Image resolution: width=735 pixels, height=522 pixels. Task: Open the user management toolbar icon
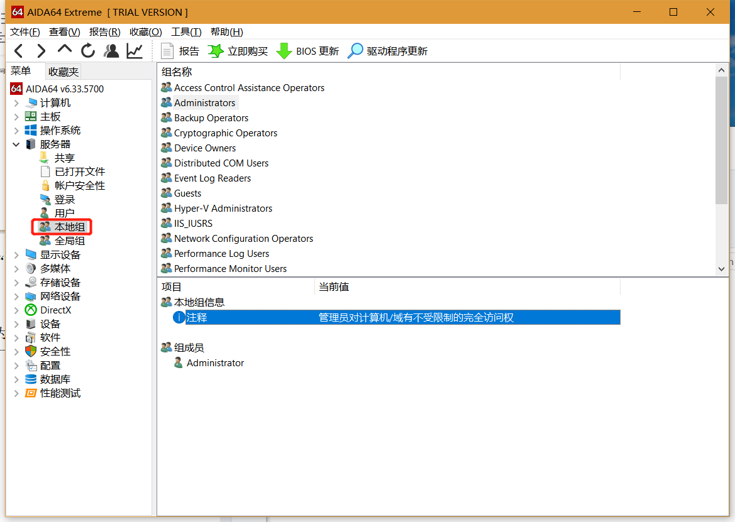tap(112, 51)
